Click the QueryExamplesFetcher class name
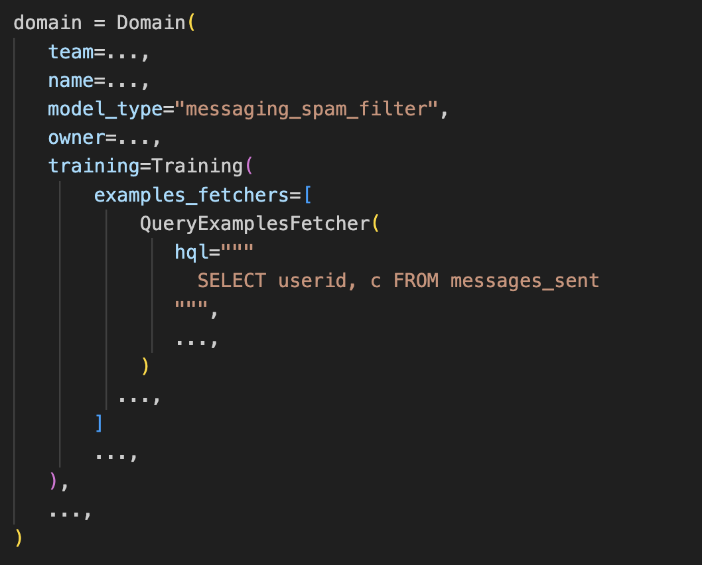Screen dimensions: 702x565 255,223
